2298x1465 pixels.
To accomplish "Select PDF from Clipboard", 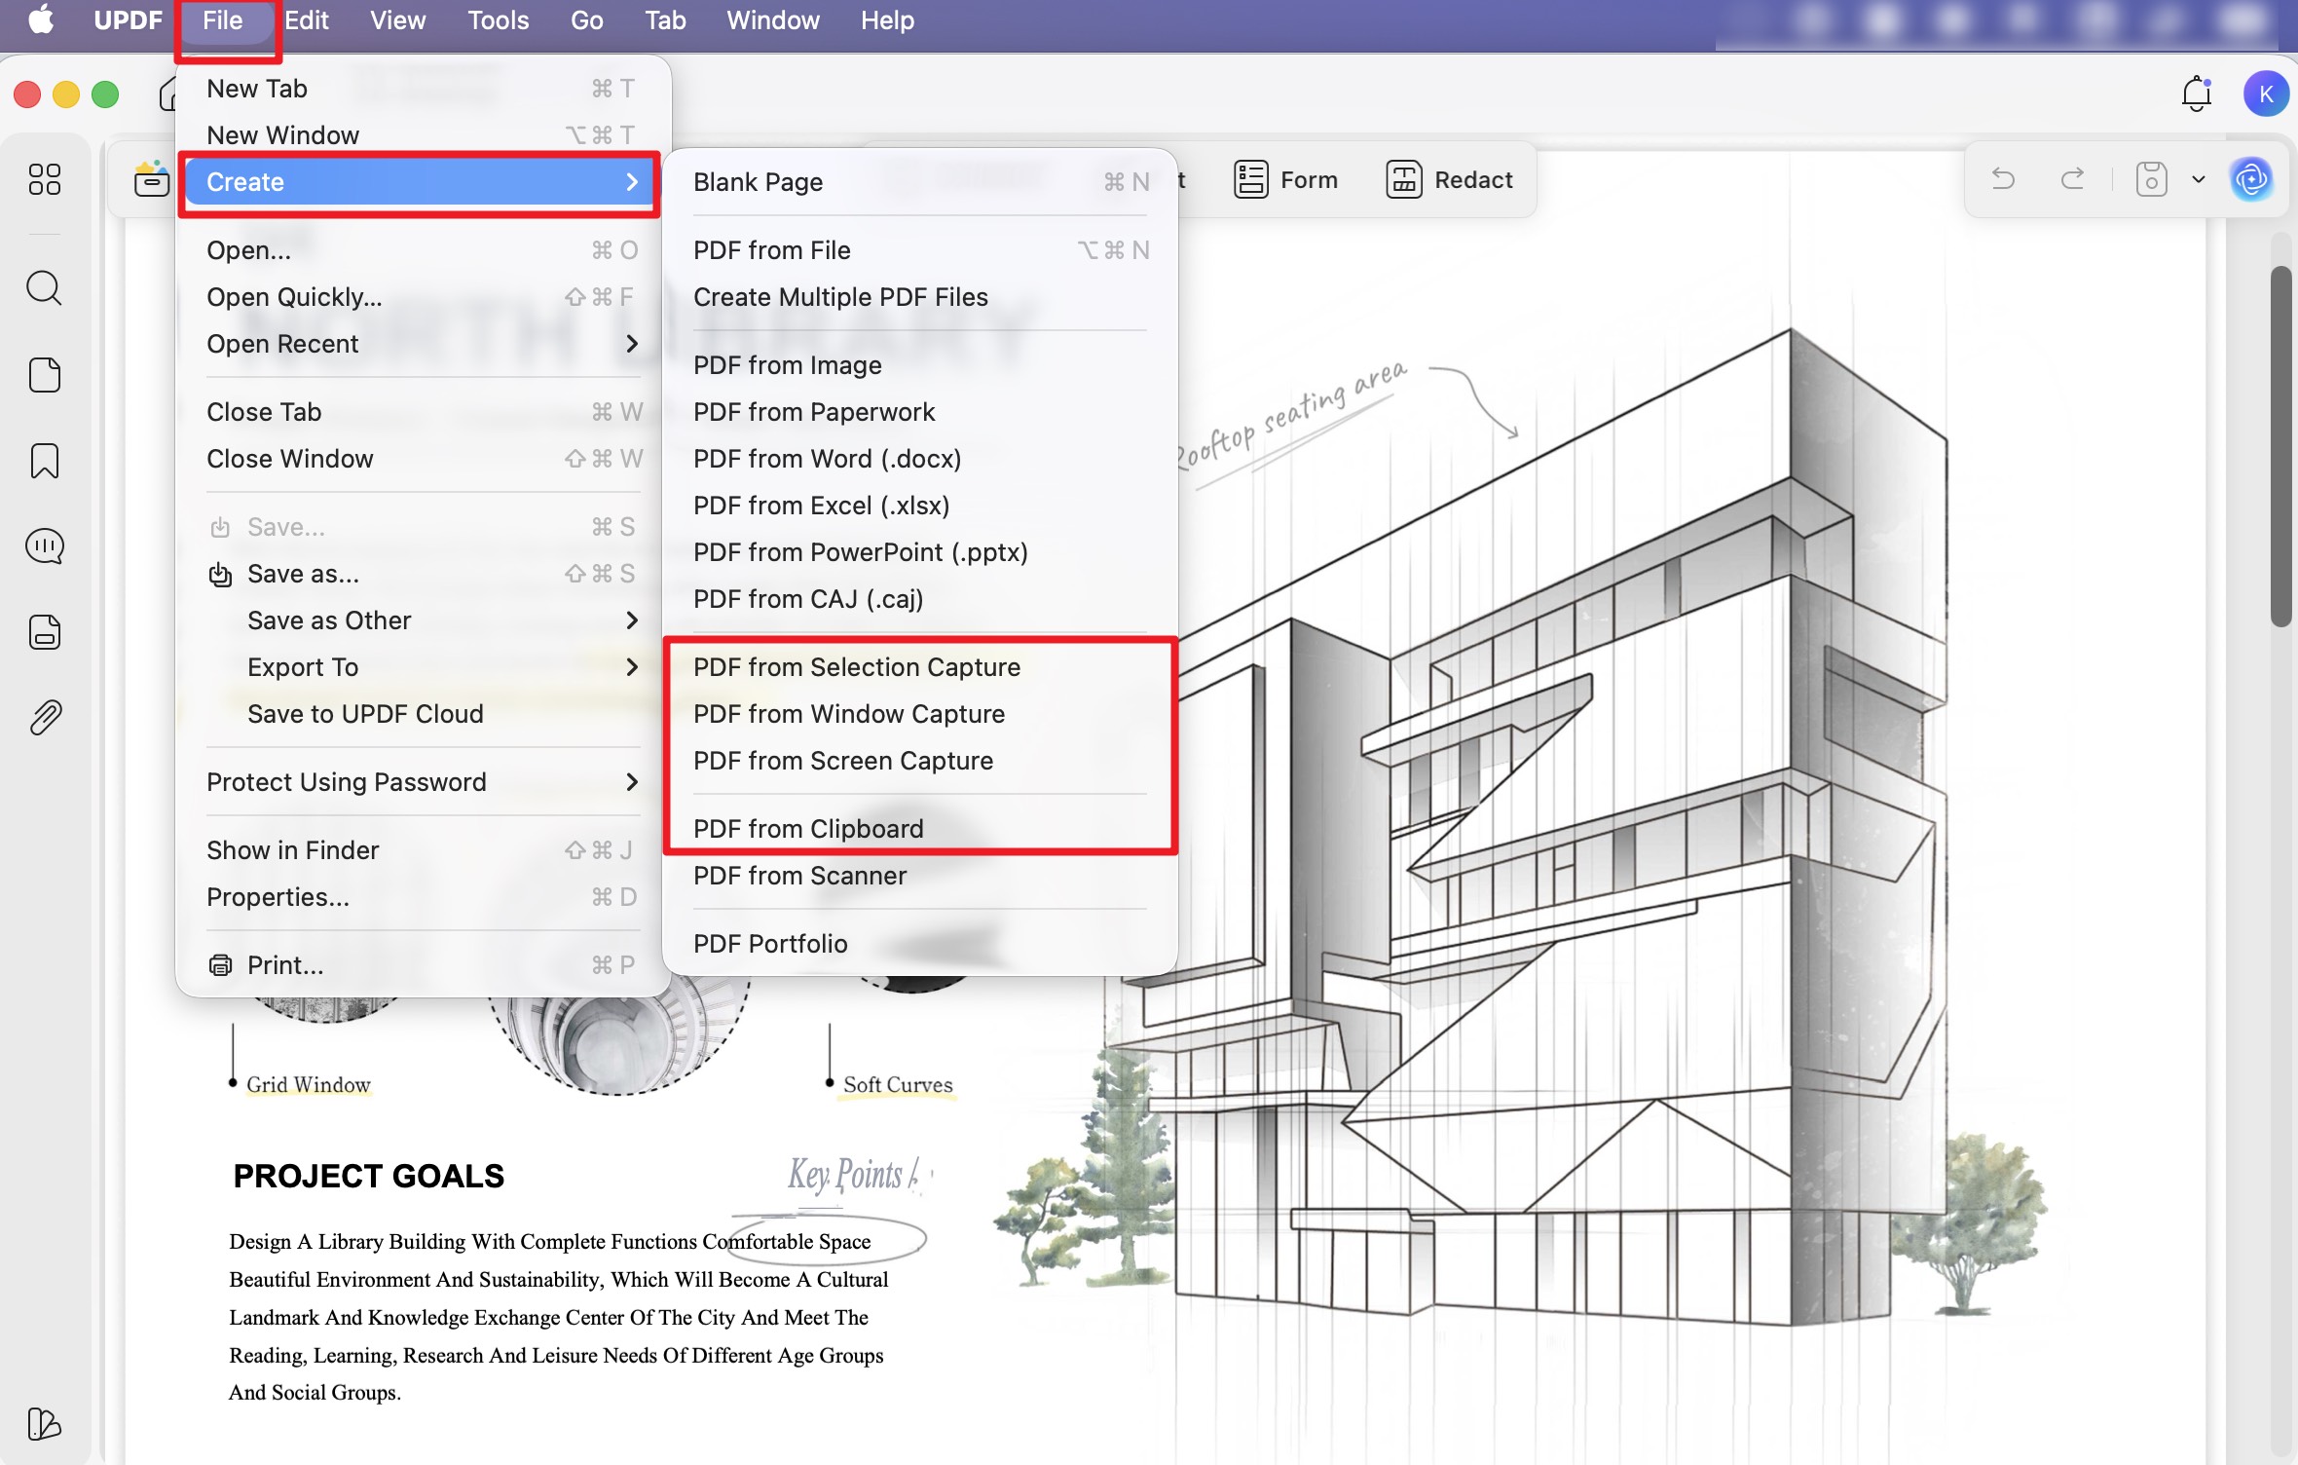I will click(x=920, y=829).
